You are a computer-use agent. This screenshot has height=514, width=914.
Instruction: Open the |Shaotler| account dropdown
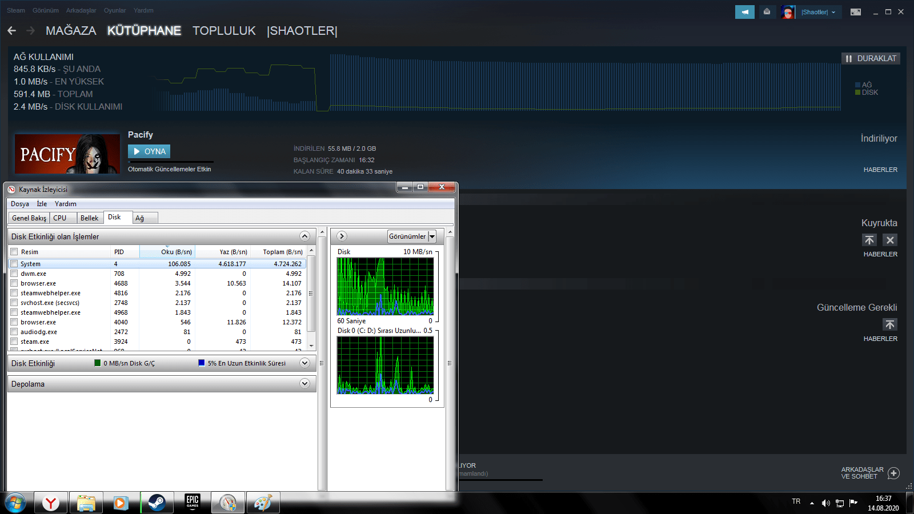pos(819,12)
